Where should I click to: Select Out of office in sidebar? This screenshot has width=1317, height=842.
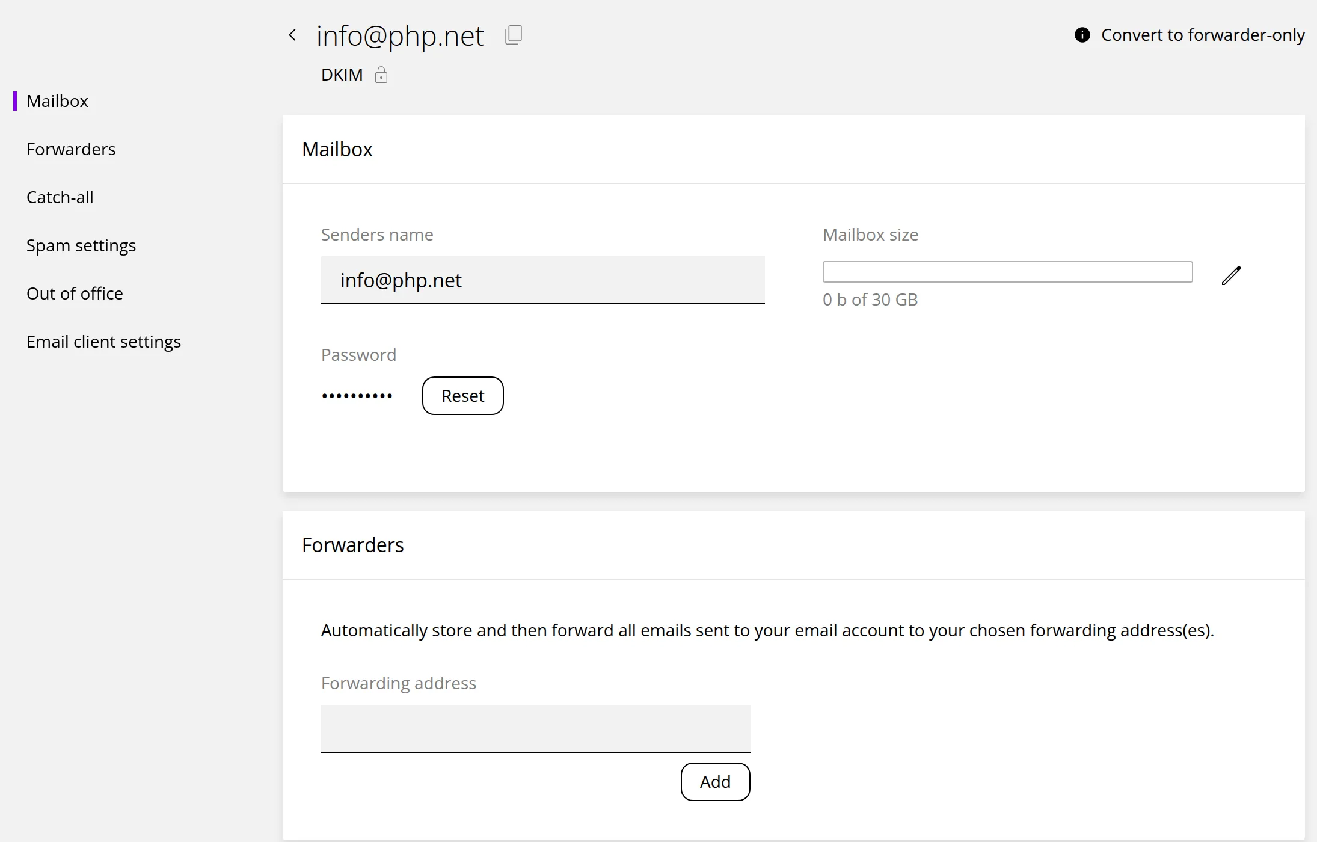pos(75,293)
